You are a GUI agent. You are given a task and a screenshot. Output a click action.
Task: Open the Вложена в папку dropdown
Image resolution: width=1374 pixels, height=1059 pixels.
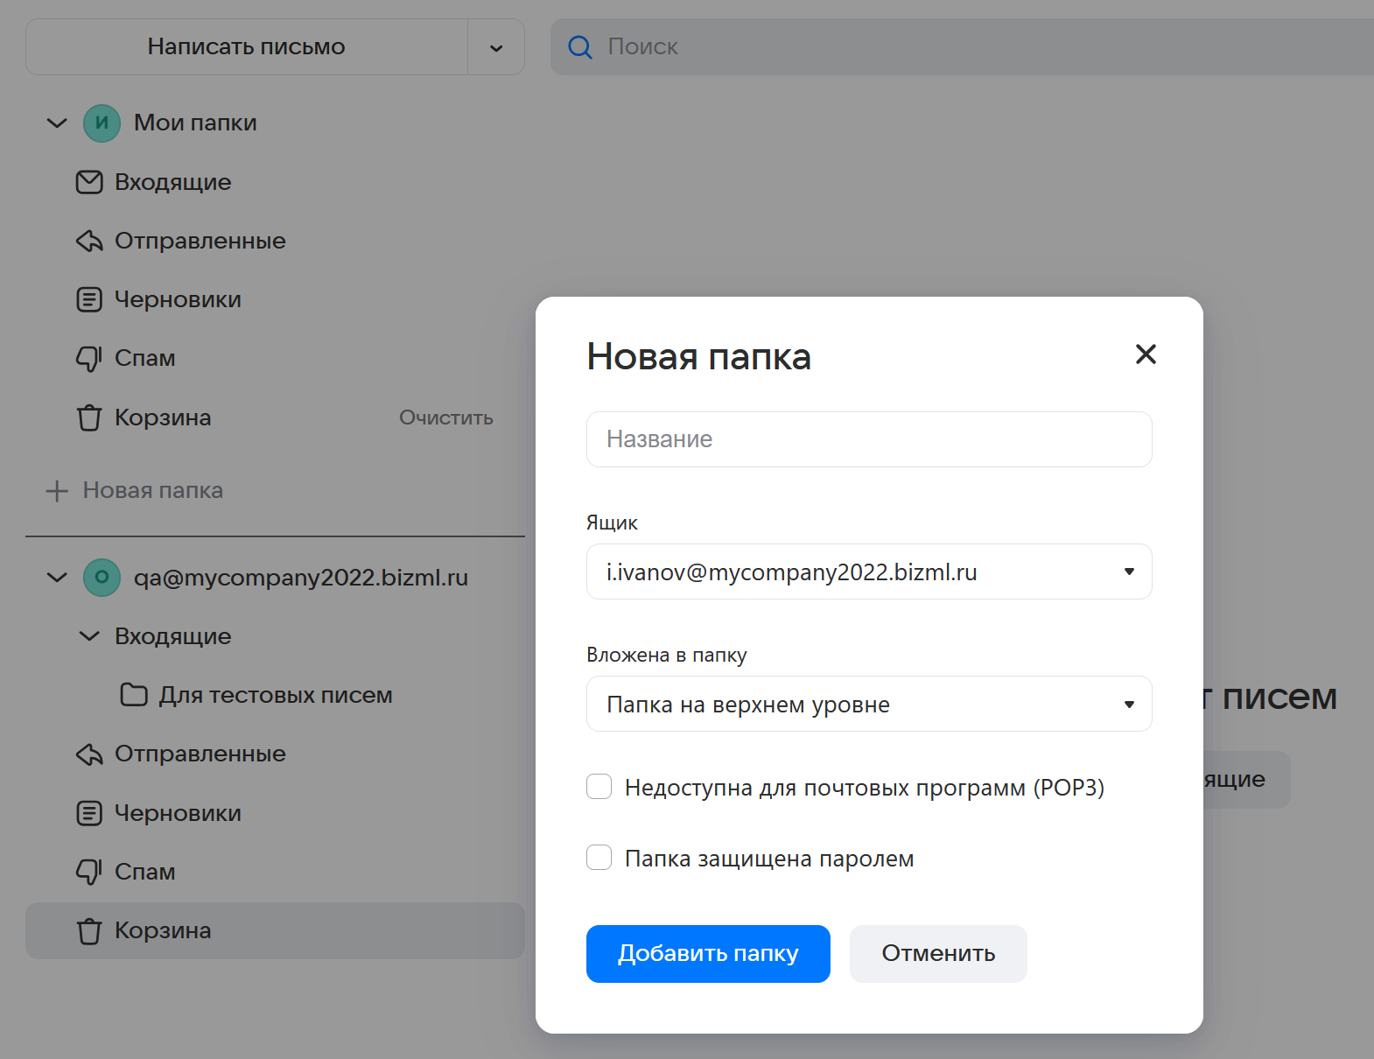point(868,704)
